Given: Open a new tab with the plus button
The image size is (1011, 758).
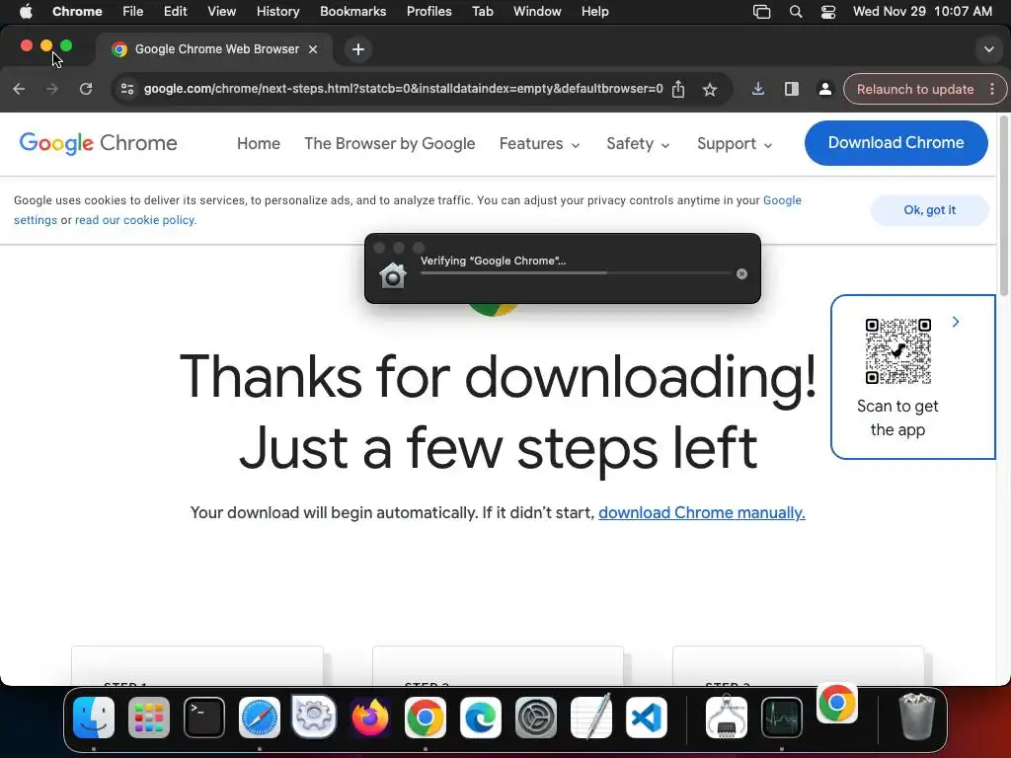Looking at the screenshot, I should tap(357, 49).
